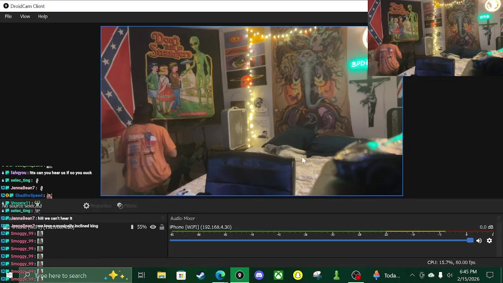Select the camera preview in the main canvas
Viewport: 503px width, 283px height.
click(x=251, y=111)
